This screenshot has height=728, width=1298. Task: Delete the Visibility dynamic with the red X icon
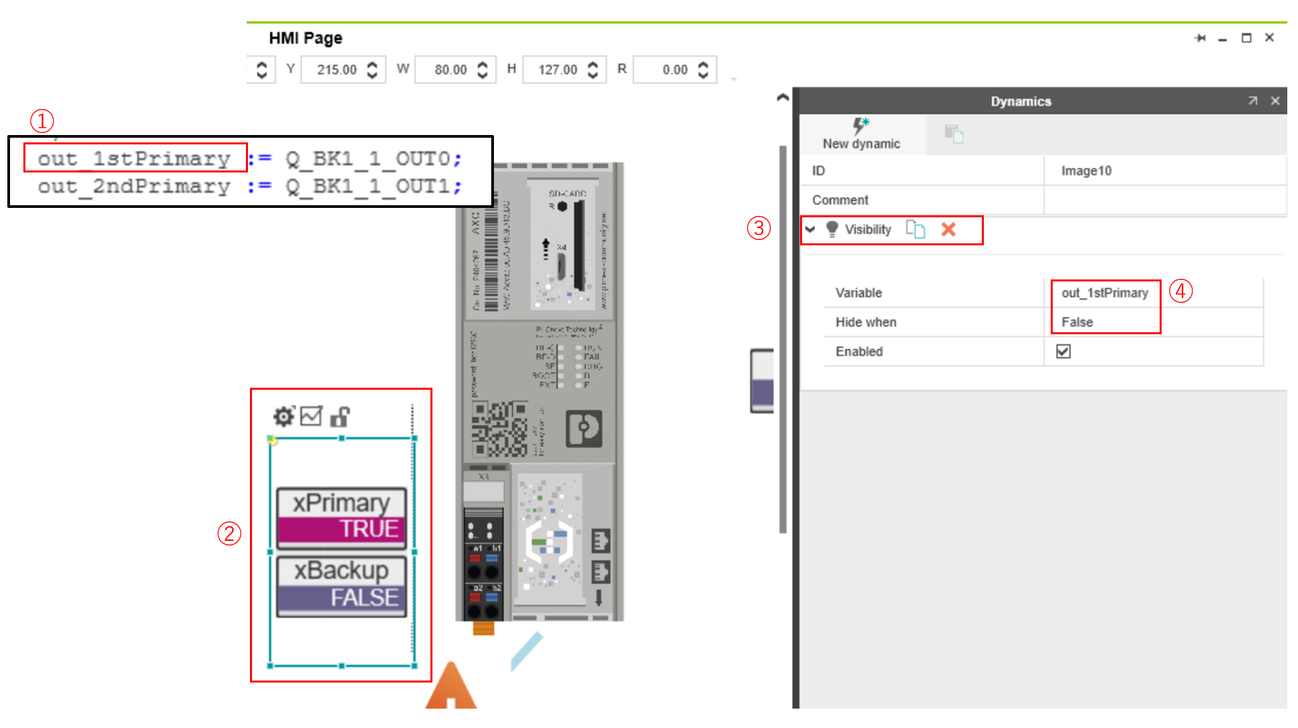pyautogui.click(x=948, y=230)
